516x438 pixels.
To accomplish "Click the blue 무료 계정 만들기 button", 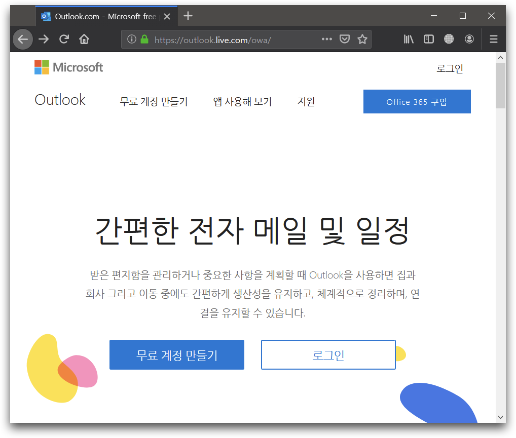I will (x=177, y=355).
